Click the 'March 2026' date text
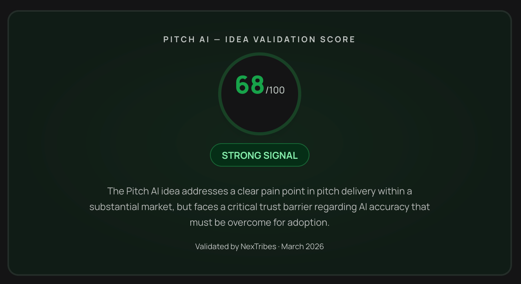The image size is (521, 284). [x=302, y=246]
